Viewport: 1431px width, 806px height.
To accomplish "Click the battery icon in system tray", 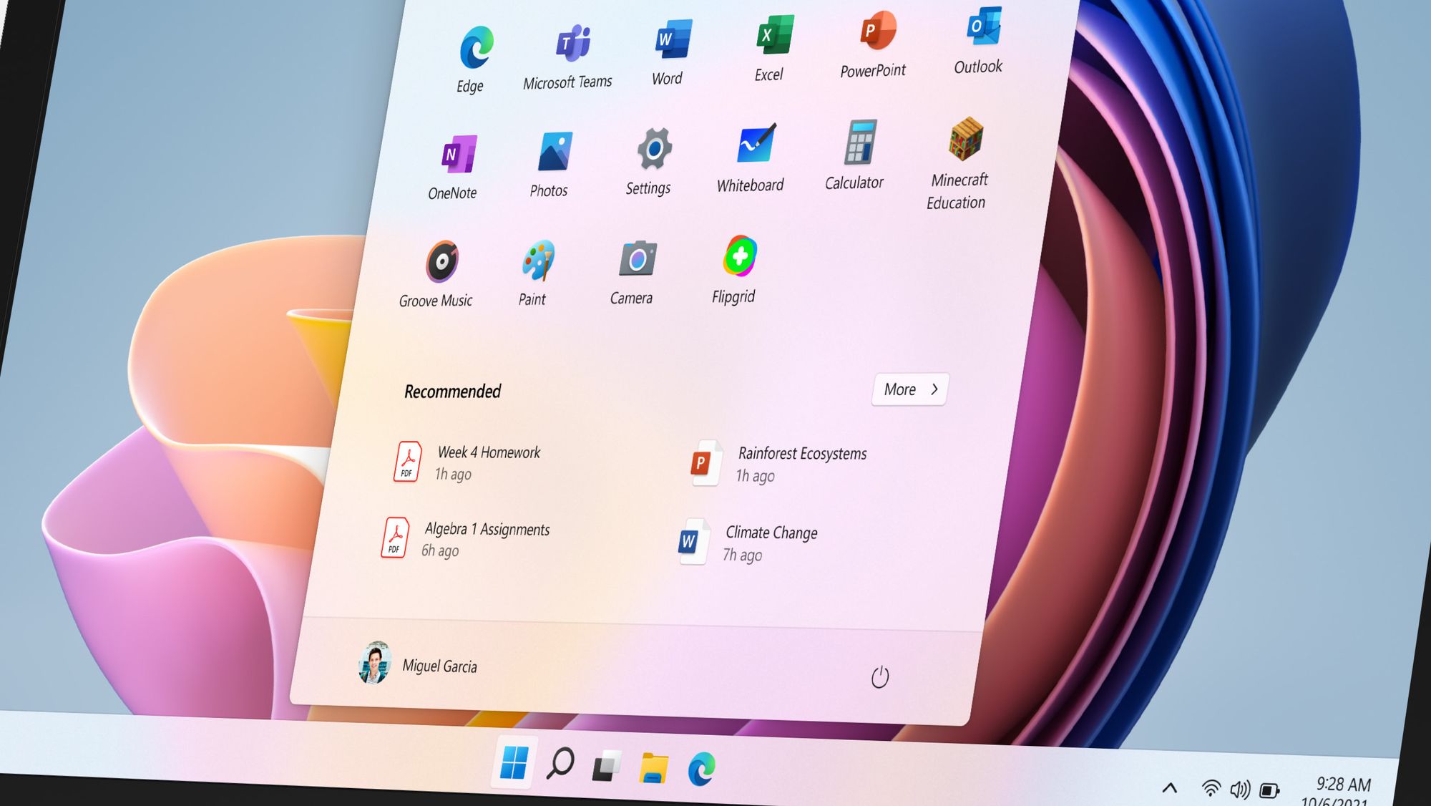I will [x=1270, y=791].
